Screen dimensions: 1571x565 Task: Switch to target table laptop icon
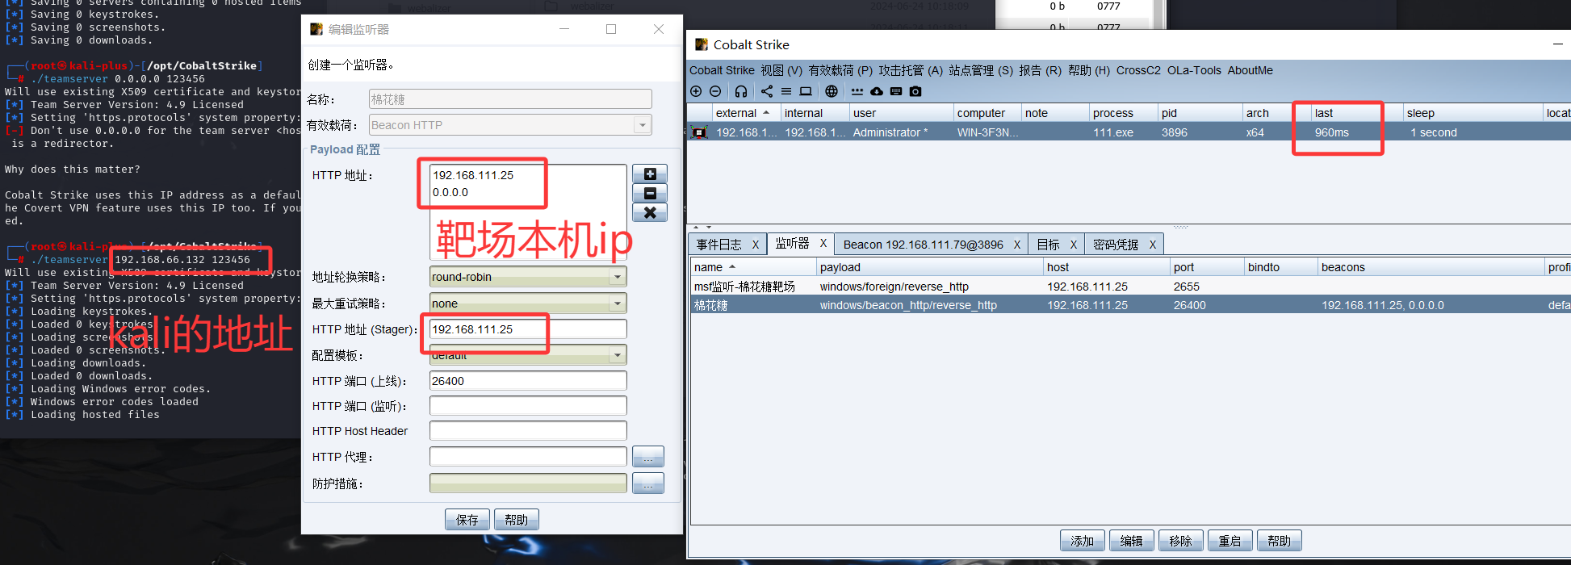(x=806, y=91)
